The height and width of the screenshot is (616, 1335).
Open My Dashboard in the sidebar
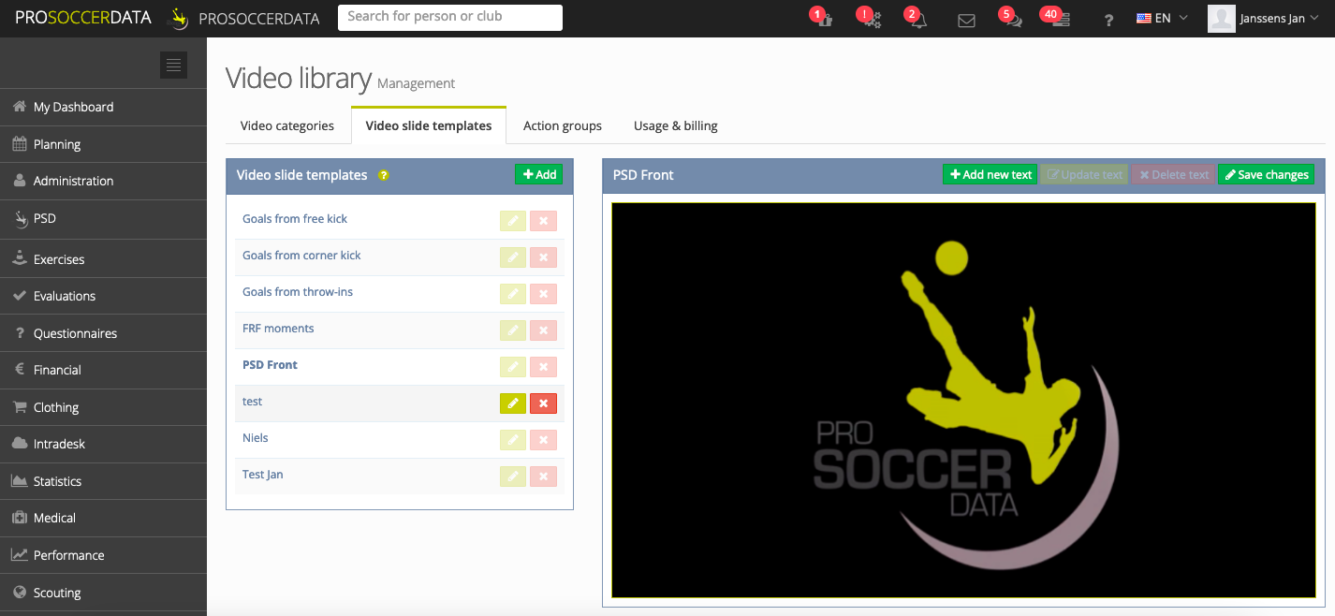[x=103, y=107]
